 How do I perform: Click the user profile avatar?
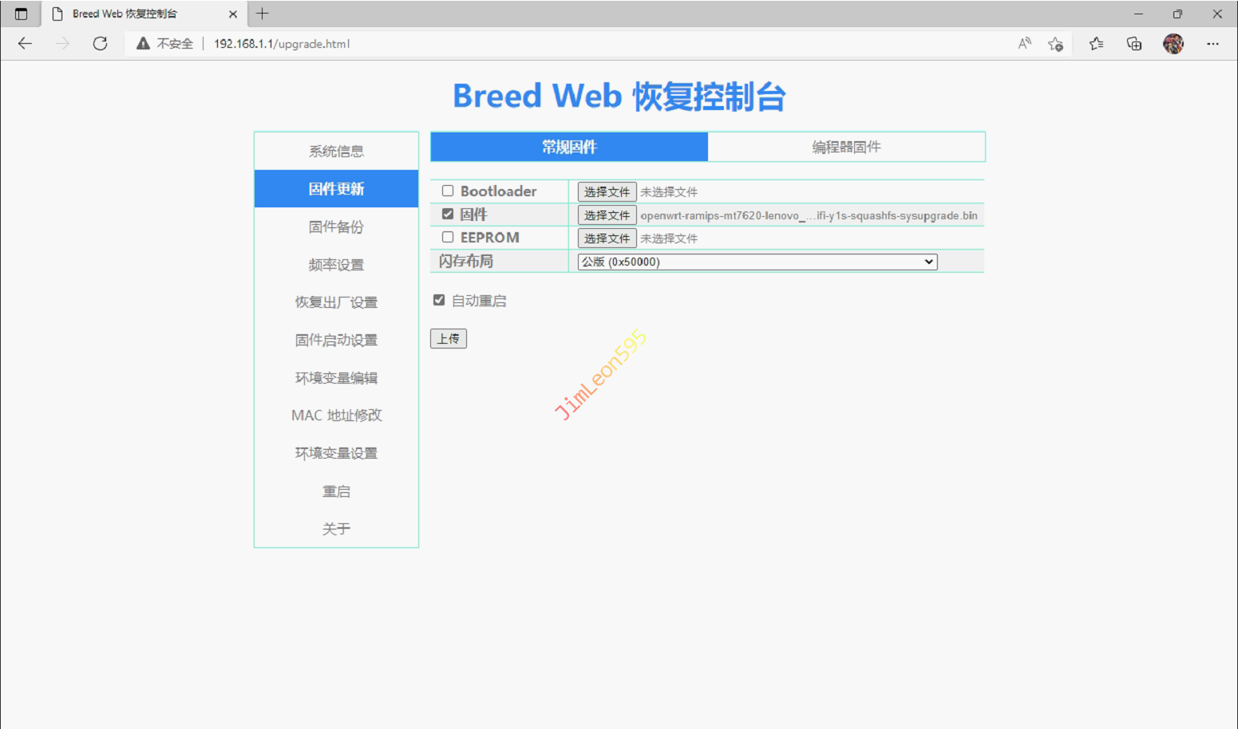(1173, 44)
